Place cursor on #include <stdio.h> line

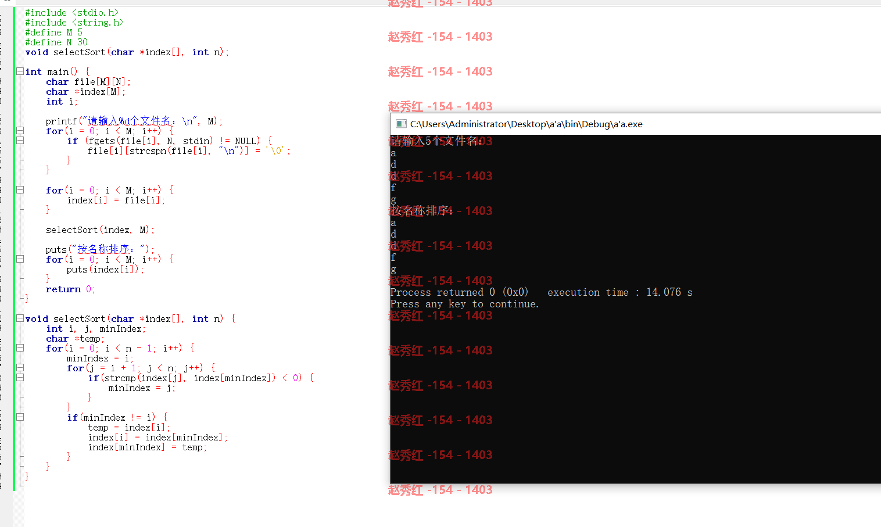72,12
